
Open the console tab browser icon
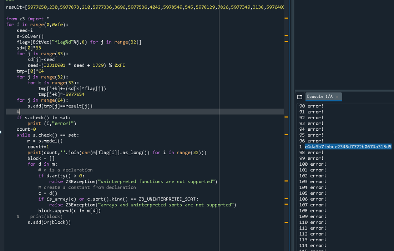click(x=299, y=97)
